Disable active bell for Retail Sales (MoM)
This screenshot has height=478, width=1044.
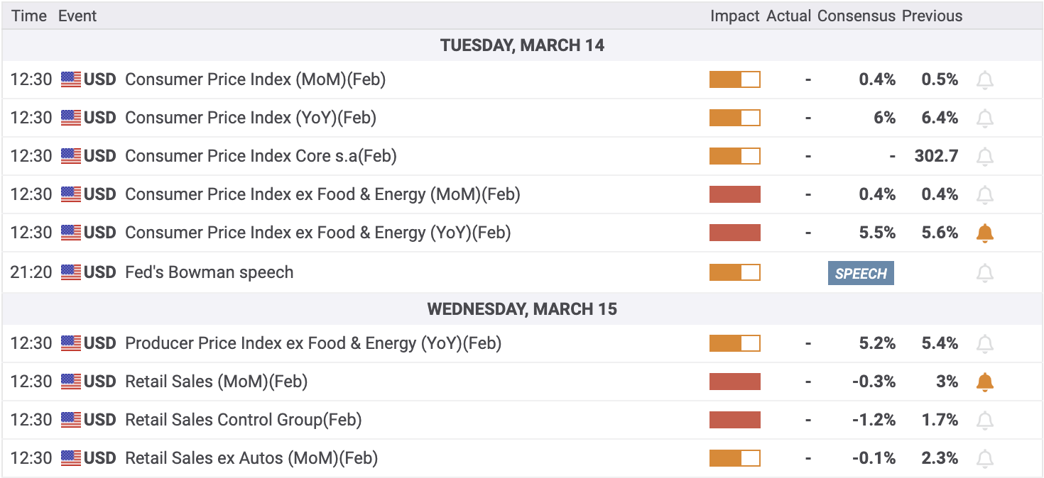[x=984, y=382]
